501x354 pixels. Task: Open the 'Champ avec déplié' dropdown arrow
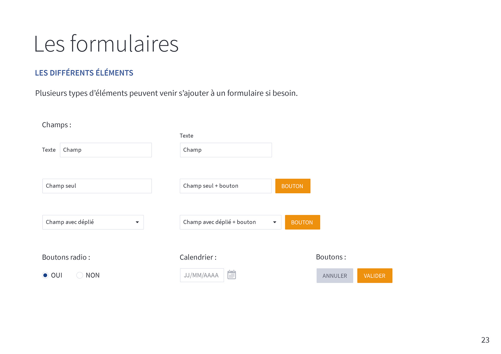coord(137,222)
